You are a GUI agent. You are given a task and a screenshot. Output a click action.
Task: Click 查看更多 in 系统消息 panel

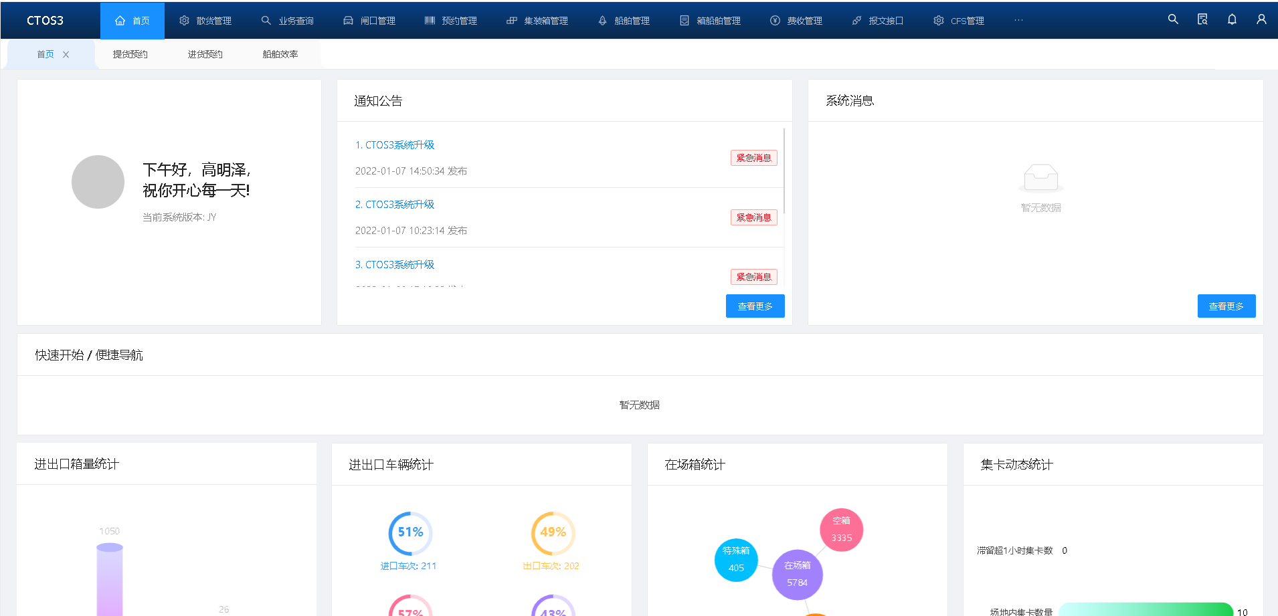[1226, 306]
